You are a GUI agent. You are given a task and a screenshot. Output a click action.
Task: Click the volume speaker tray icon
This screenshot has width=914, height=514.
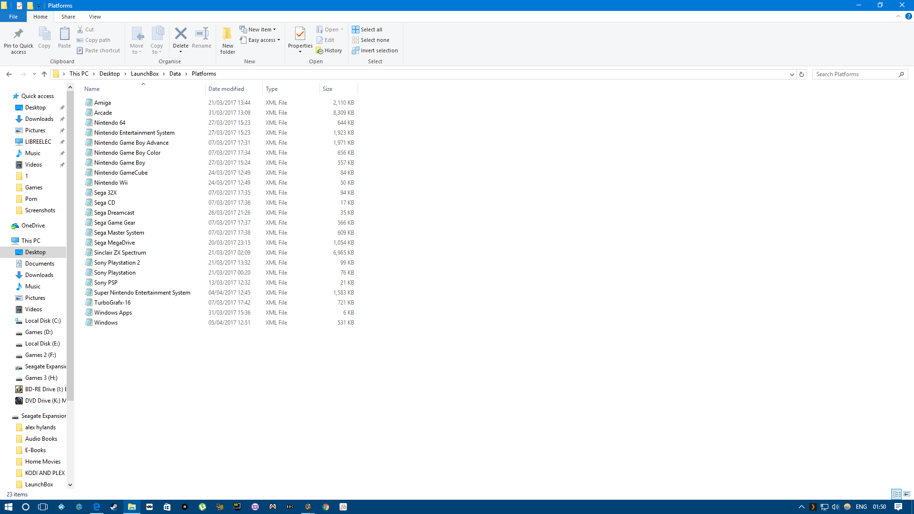(835, 507)
